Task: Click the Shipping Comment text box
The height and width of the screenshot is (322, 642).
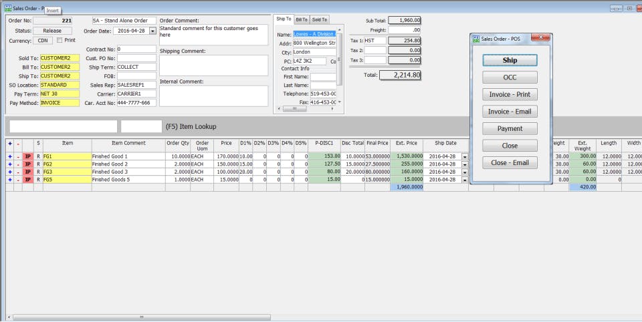Action: click(x=214, y=65)
